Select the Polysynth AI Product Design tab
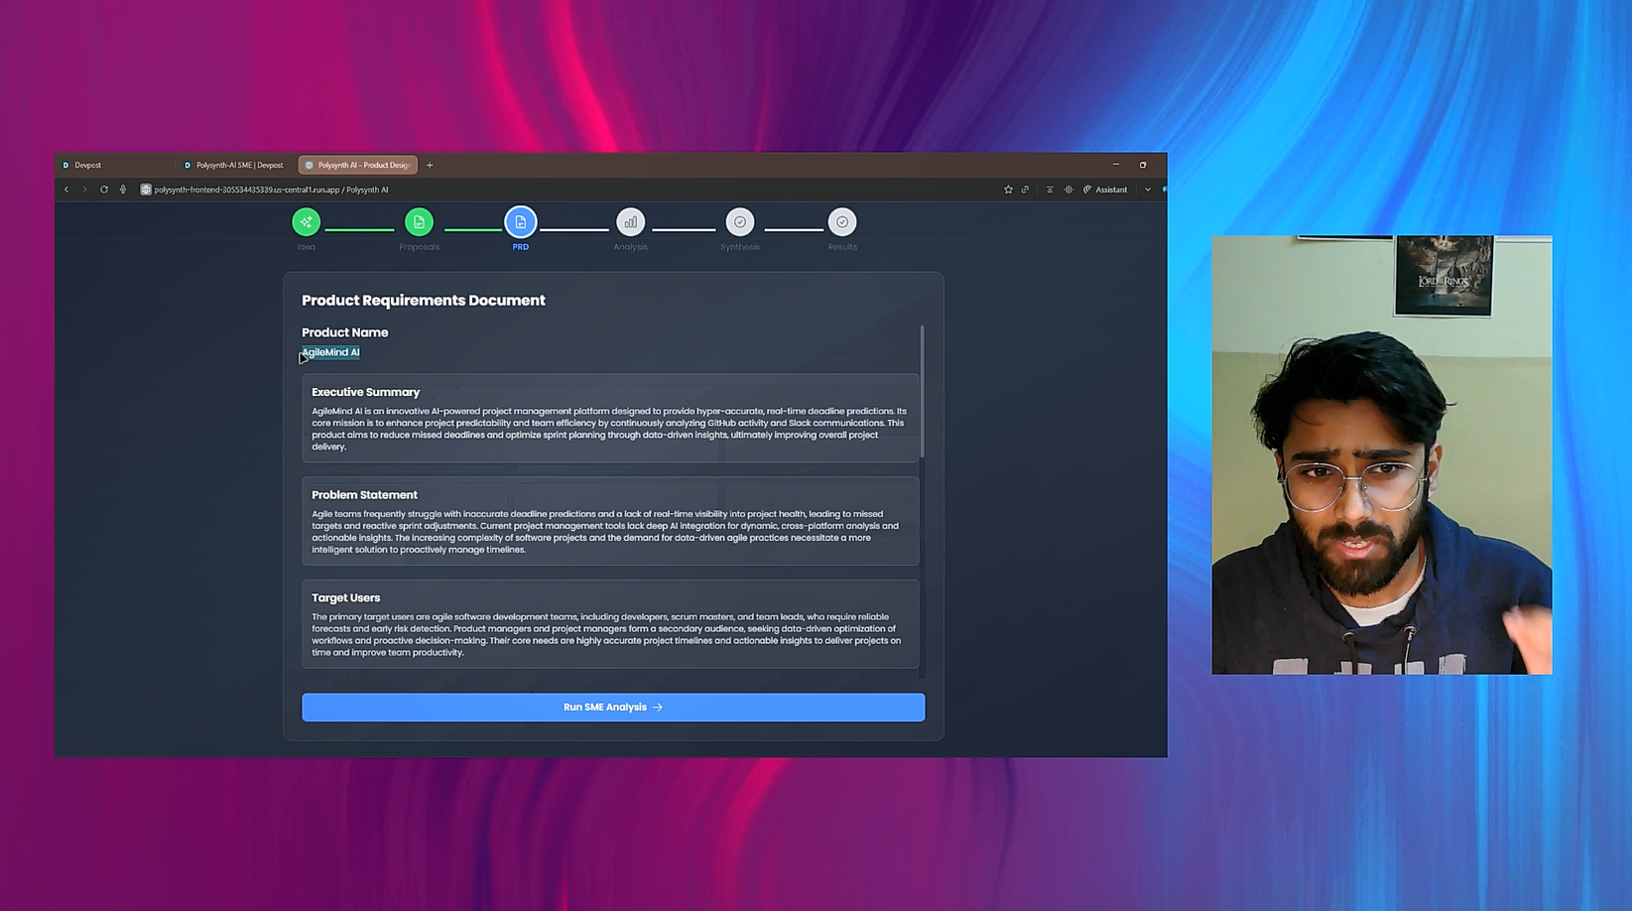This screenshot has height=911, width=1632. pyautogui.click(x=358, y=165)
